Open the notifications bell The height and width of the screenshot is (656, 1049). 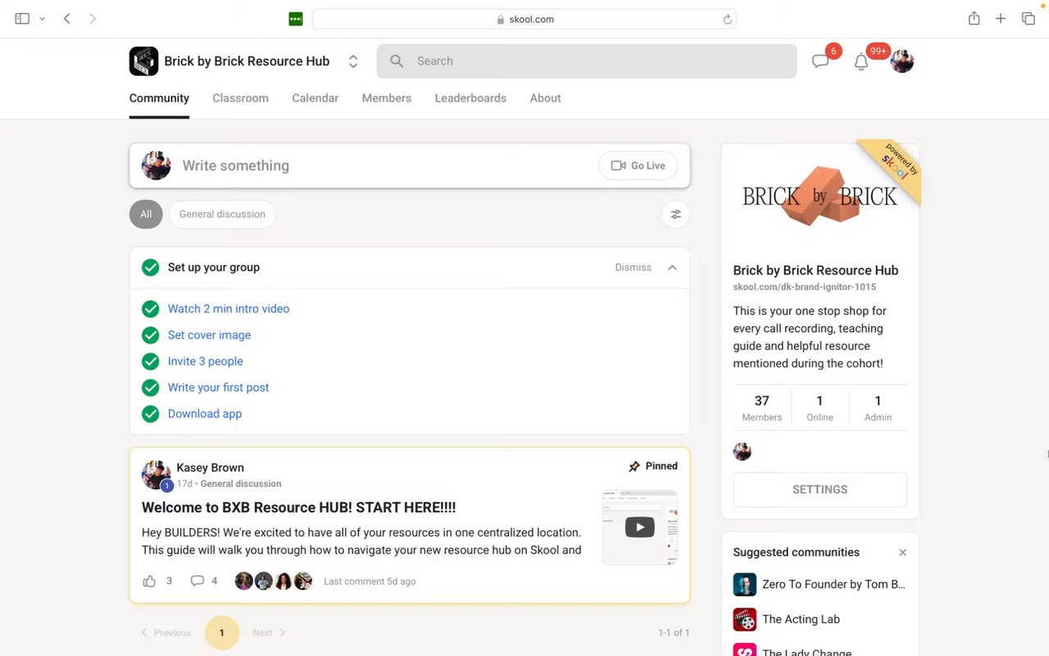pos(861,62)
